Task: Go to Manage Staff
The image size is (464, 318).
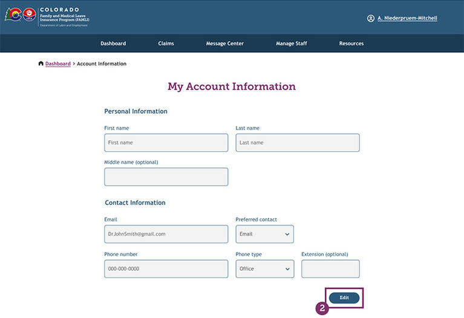Action: pos(291,43)
